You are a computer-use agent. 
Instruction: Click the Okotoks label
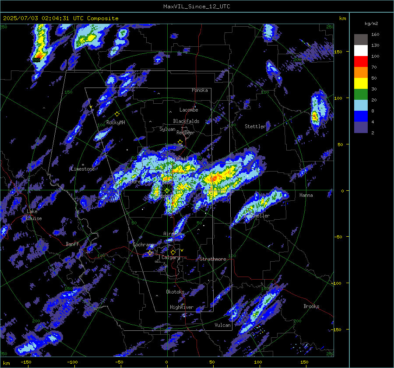[x=175, y=292]
